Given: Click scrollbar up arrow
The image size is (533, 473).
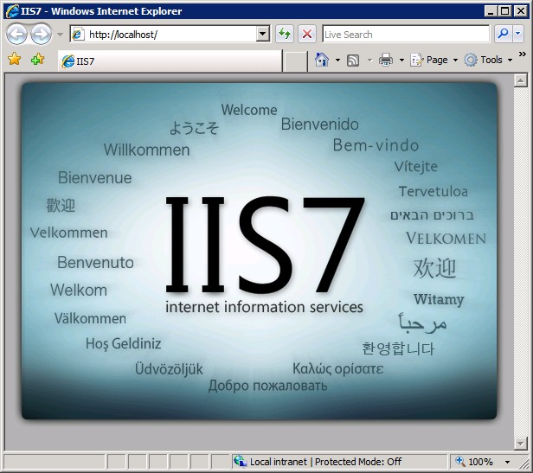Looking at the screenshot, I should click(x=520, y=80).
